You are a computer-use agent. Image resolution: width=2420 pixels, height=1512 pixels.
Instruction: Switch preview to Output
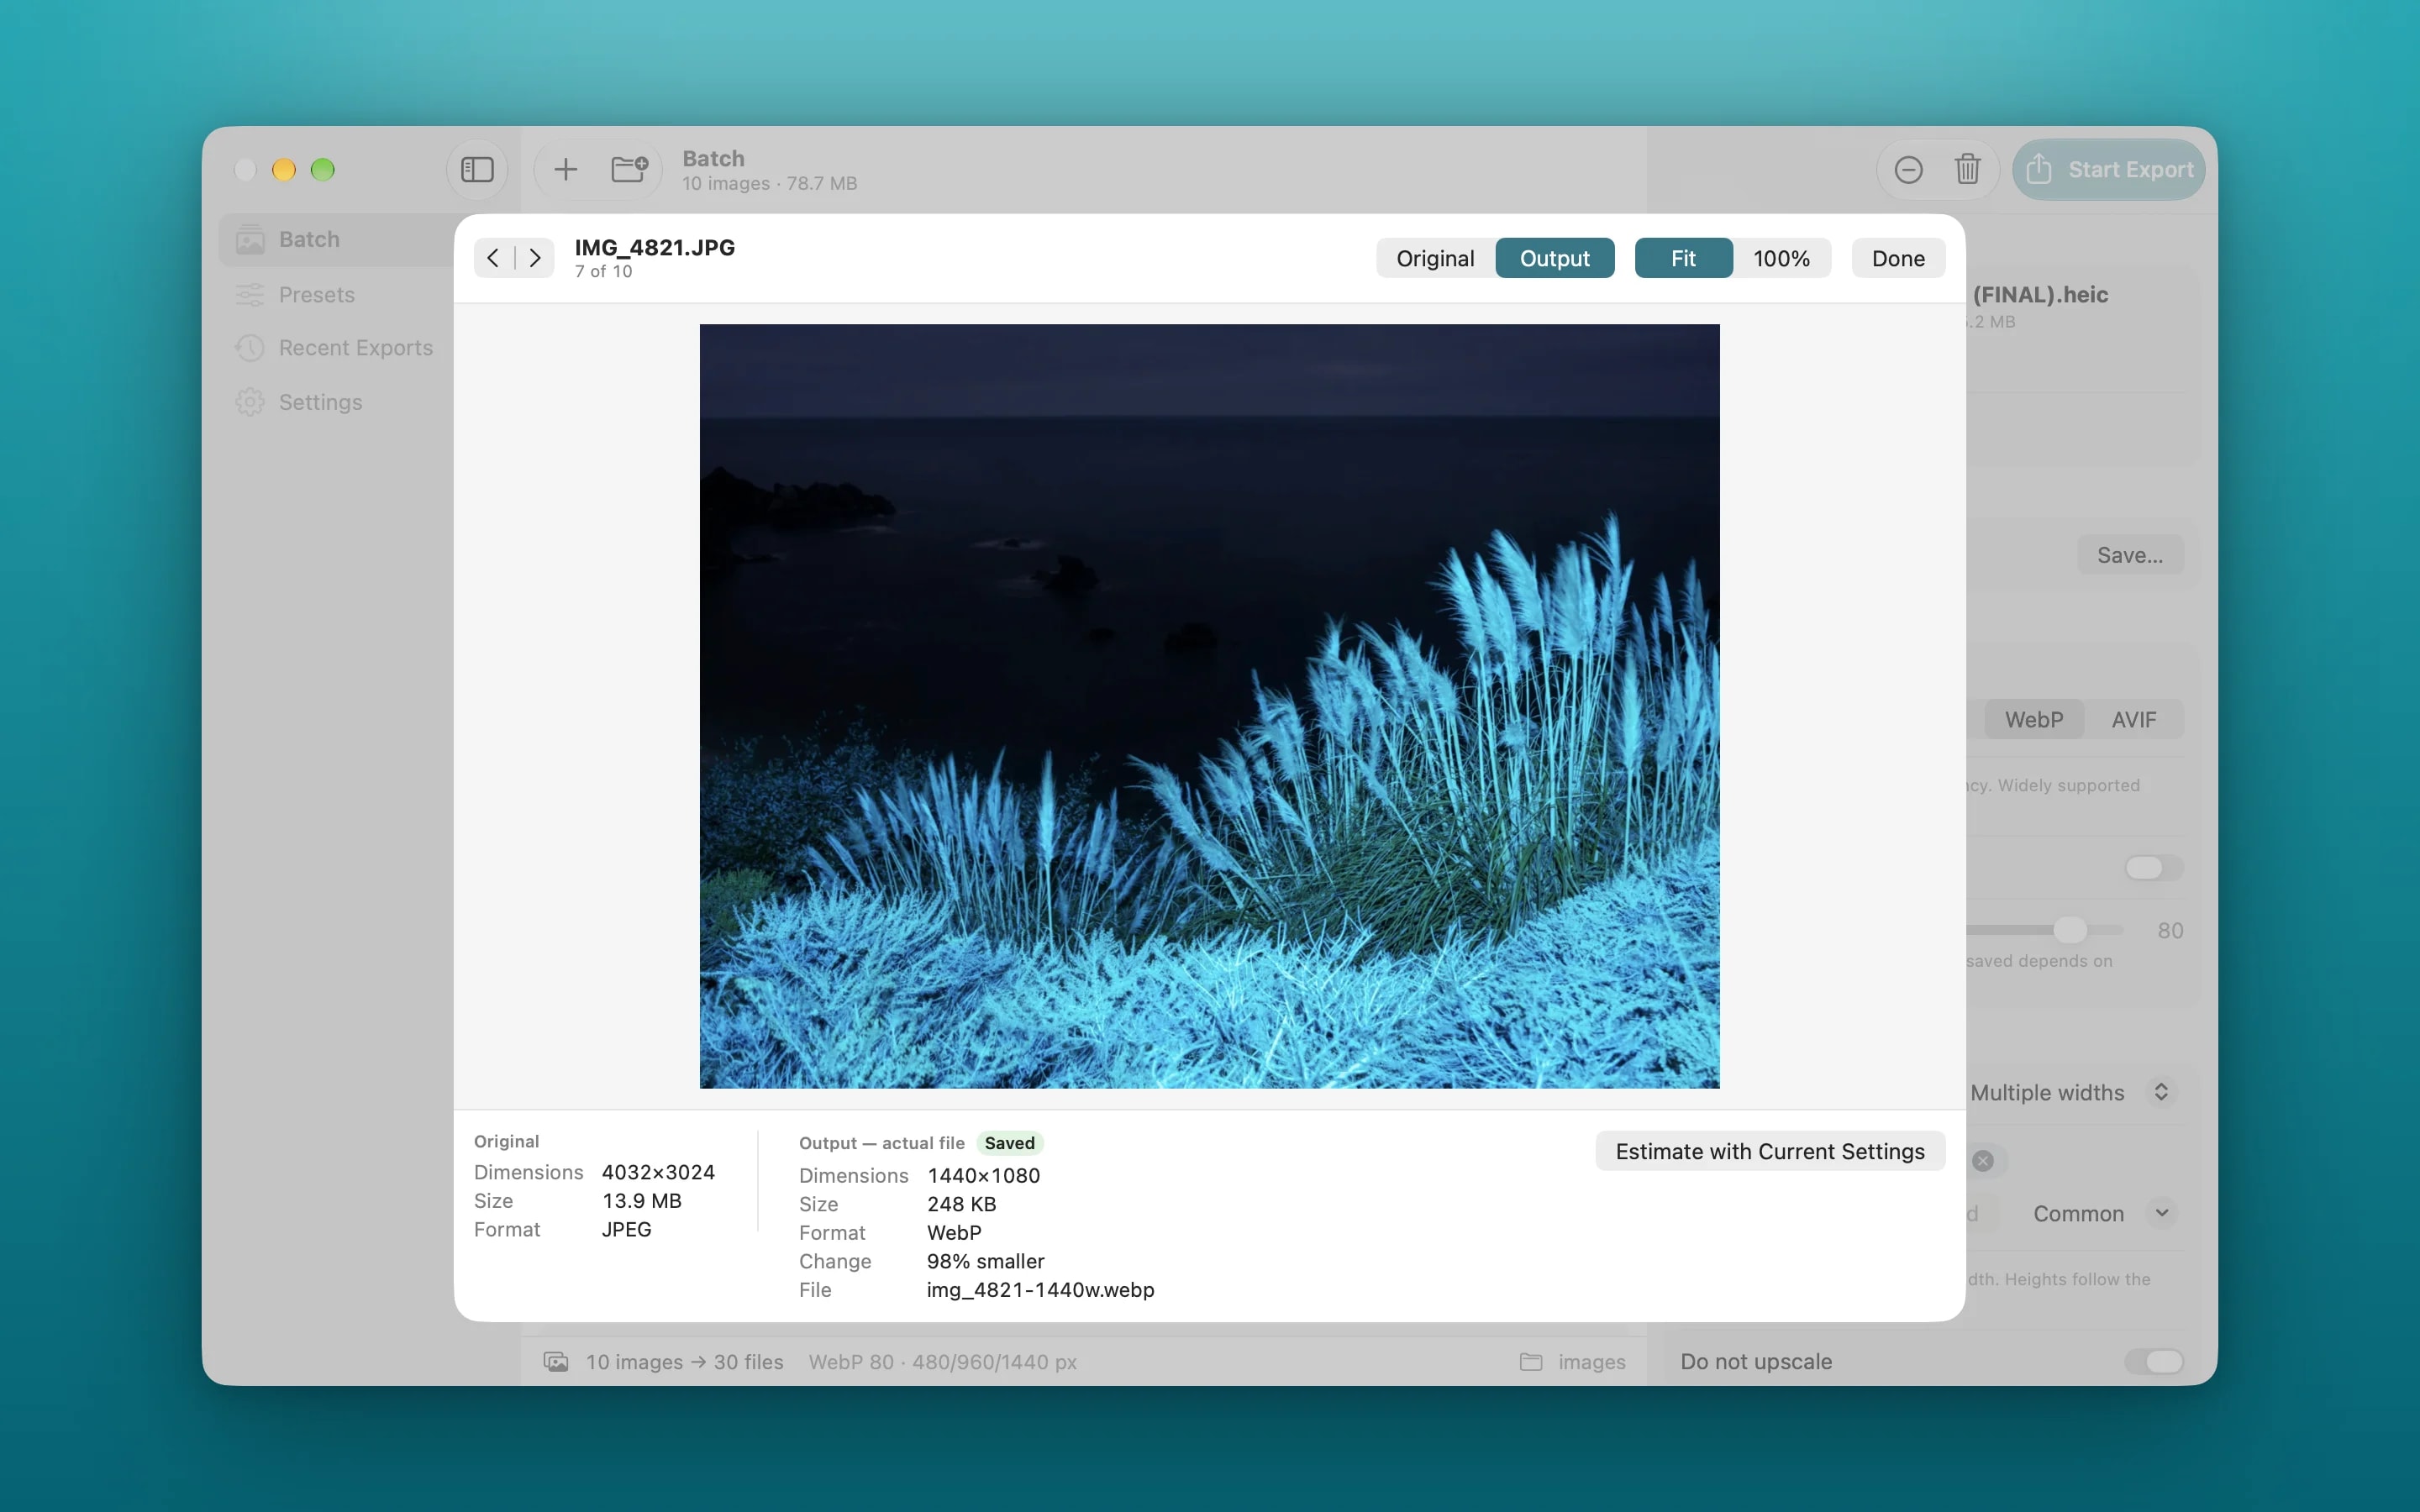point(1554,259)
